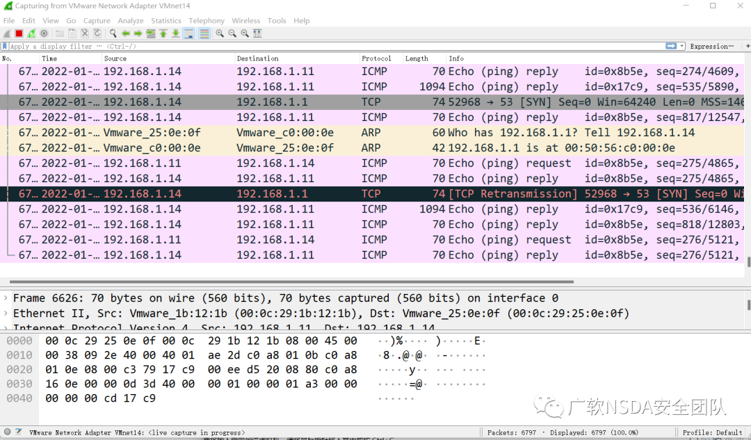751x440 pixels.
Task: Open the display filter history dropdown
Action: (x=682, y=46)
